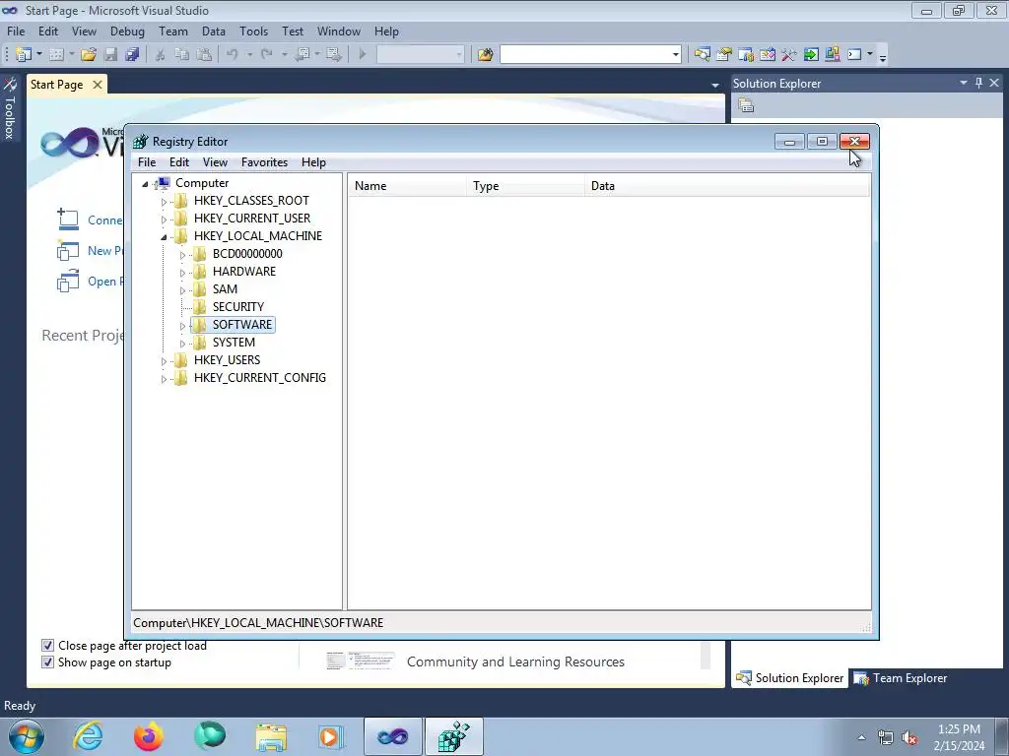Viewport: 1009px width, 756px height.
Task: Expand the HARDWARE key arrow
Action: [182, 273]
